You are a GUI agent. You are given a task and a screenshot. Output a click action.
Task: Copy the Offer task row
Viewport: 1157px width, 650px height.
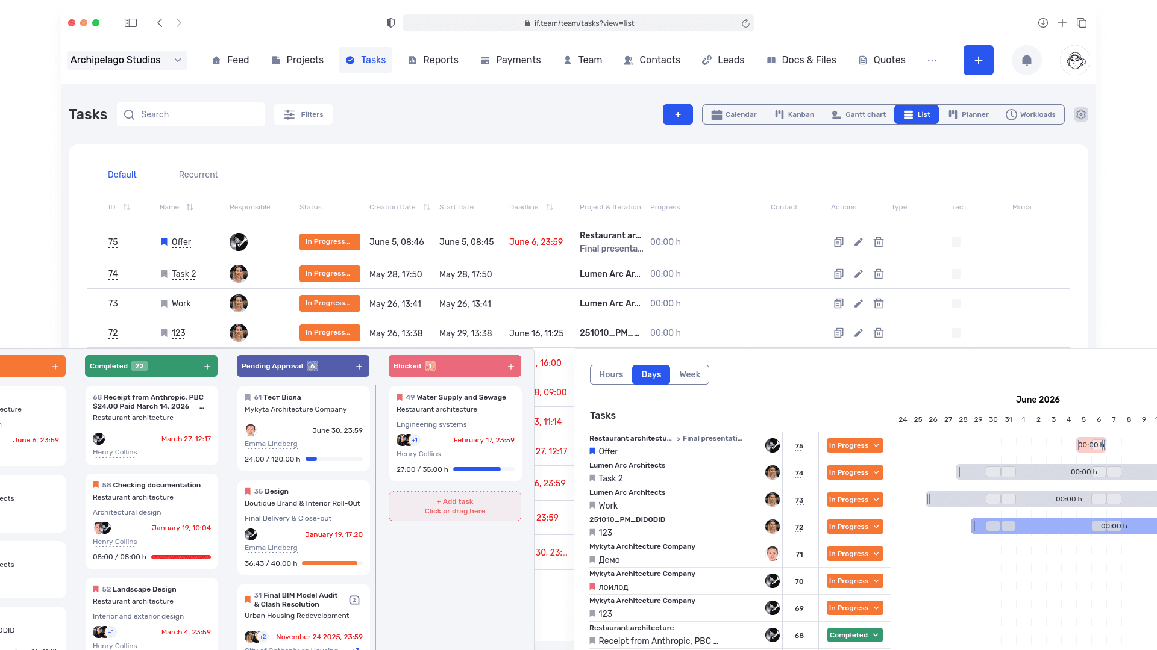pyautogui.click(x=838, y=242)
